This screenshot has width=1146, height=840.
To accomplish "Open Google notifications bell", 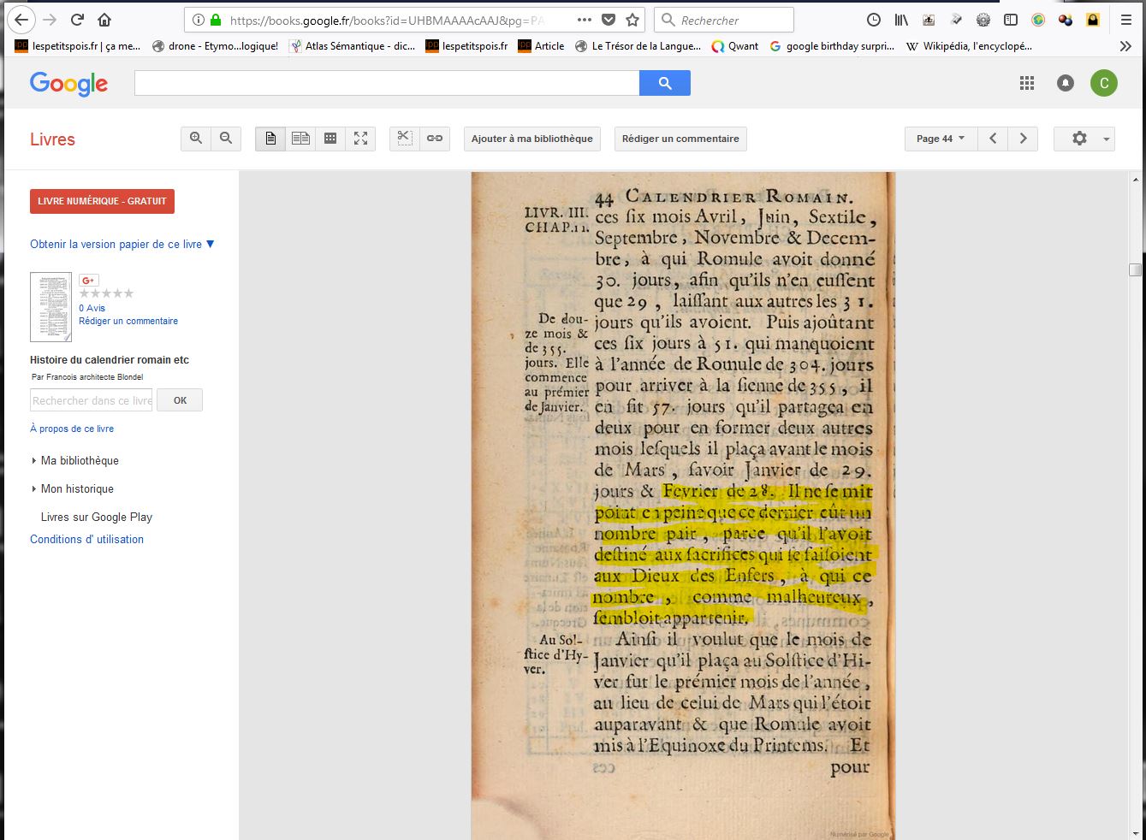I will pyautogui.click(x=1066, y=83).
